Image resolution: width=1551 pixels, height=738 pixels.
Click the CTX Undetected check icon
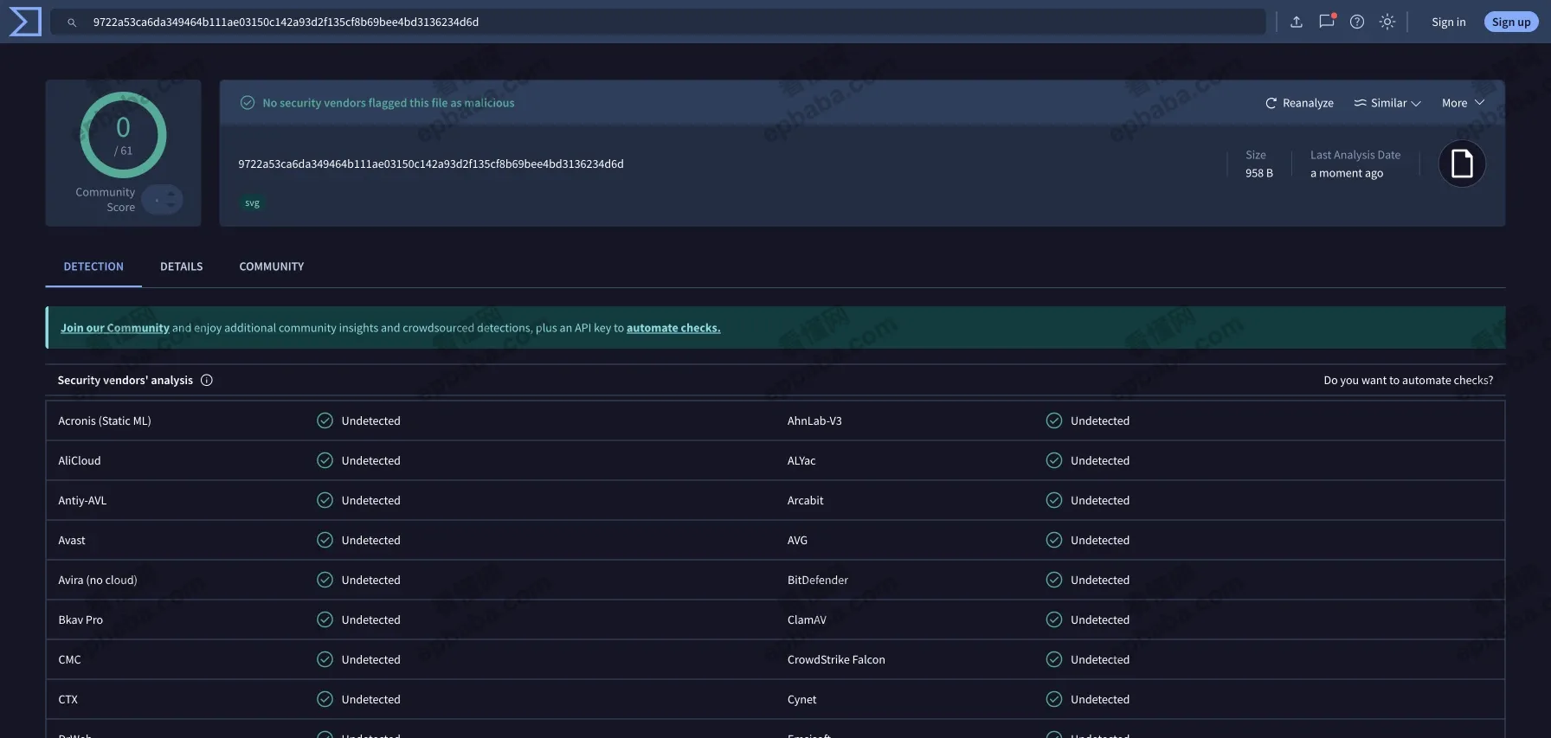pyautogui.click(x=325, y=699)
